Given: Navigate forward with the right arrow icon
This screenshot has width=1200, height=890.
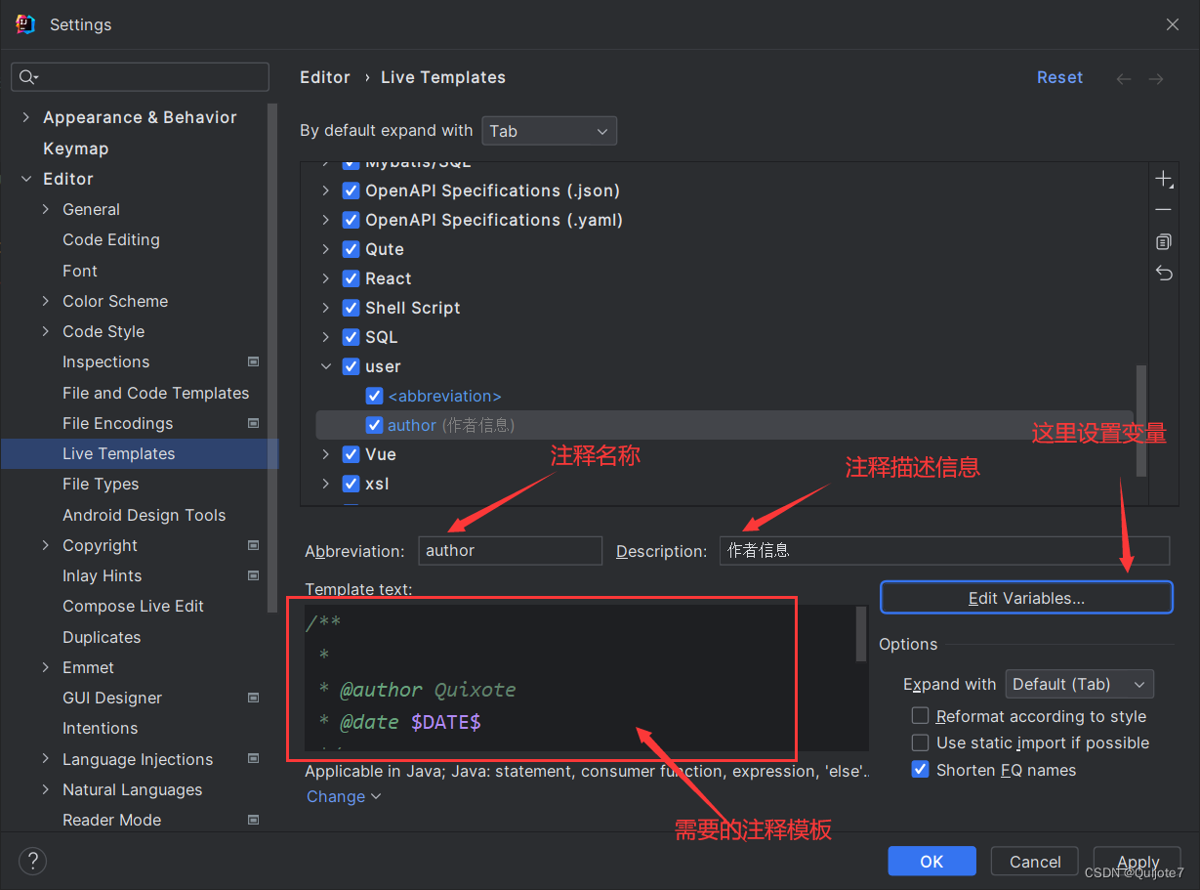Looking at the screenshot, I should click(x=1156, y=78).
